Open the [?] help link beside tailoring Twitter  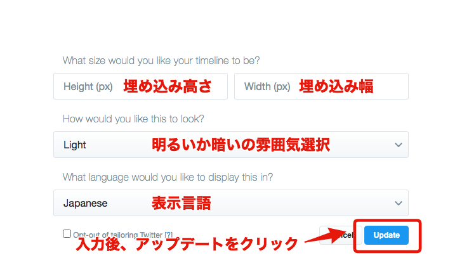coord(169,235)
